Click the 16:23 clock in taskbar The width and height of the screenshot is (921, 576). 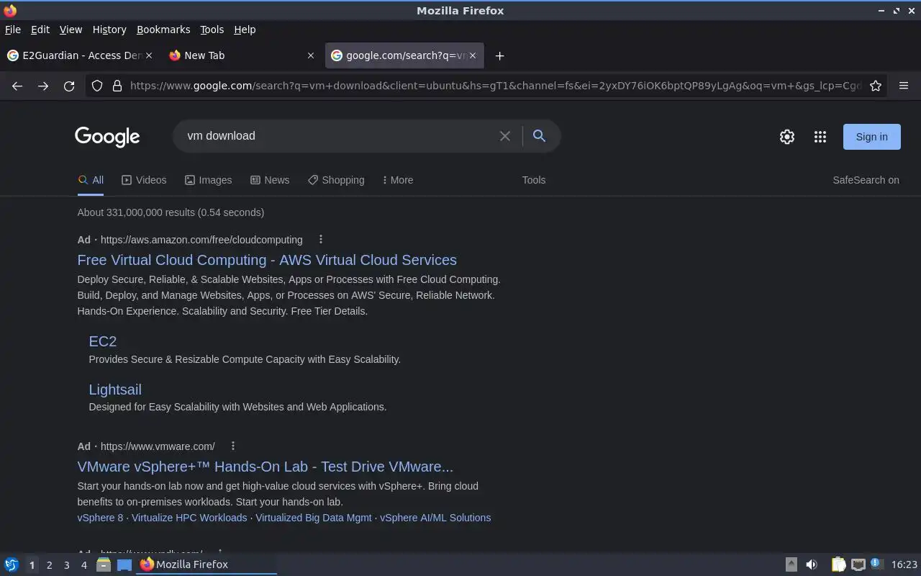pos(904,564)
